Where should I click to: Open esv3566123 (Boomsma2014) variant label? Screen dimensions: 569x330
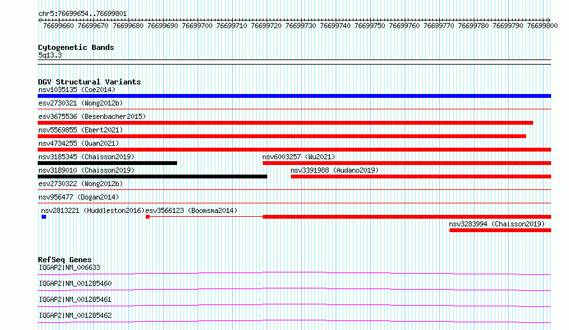tap(191, 210)
